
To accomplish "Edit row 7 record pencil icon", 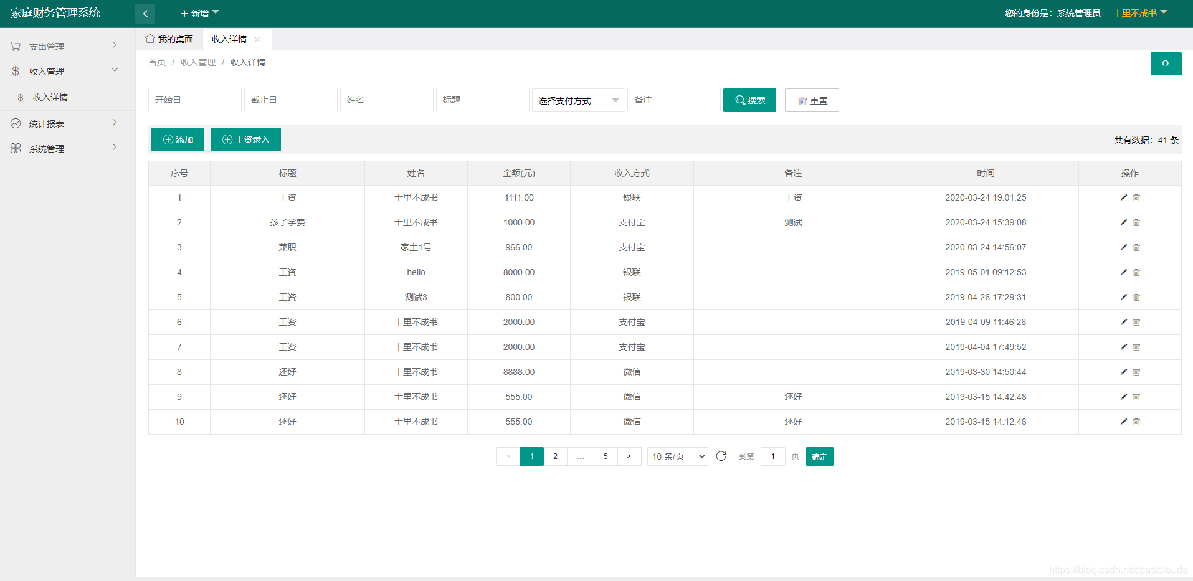I will [x=1124, y=347].
